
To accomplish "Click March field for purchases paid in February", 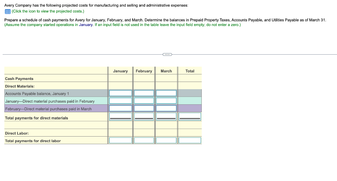I will [166, 101].
